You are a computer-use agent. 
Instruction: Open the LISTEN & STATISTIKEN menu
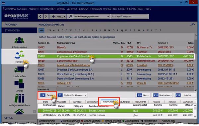click(131, 9)
